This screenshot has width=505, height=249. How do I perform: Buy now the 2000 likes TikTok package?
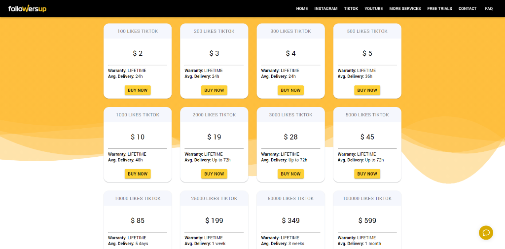tap(214, 174)
